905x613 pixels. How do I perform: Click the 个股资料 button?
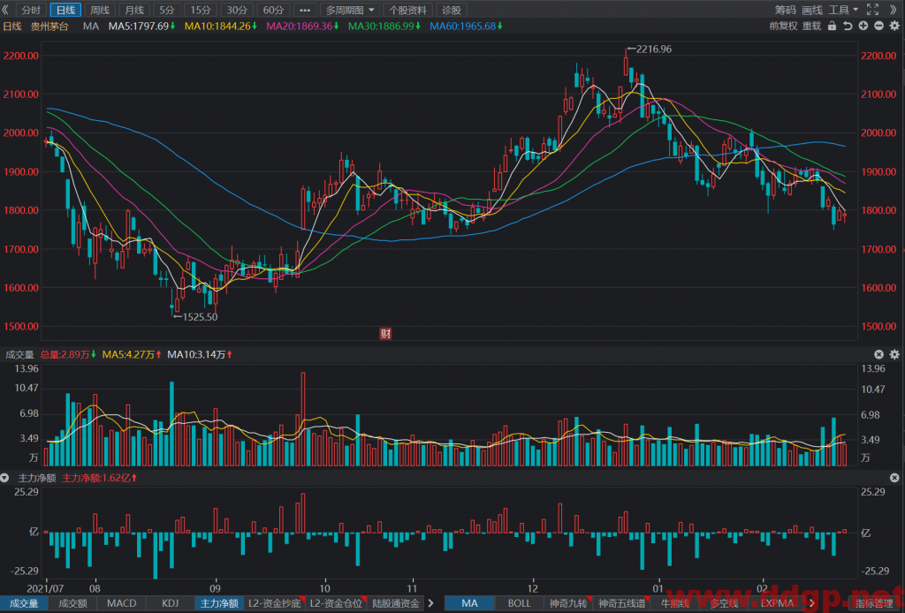[407, 10]
